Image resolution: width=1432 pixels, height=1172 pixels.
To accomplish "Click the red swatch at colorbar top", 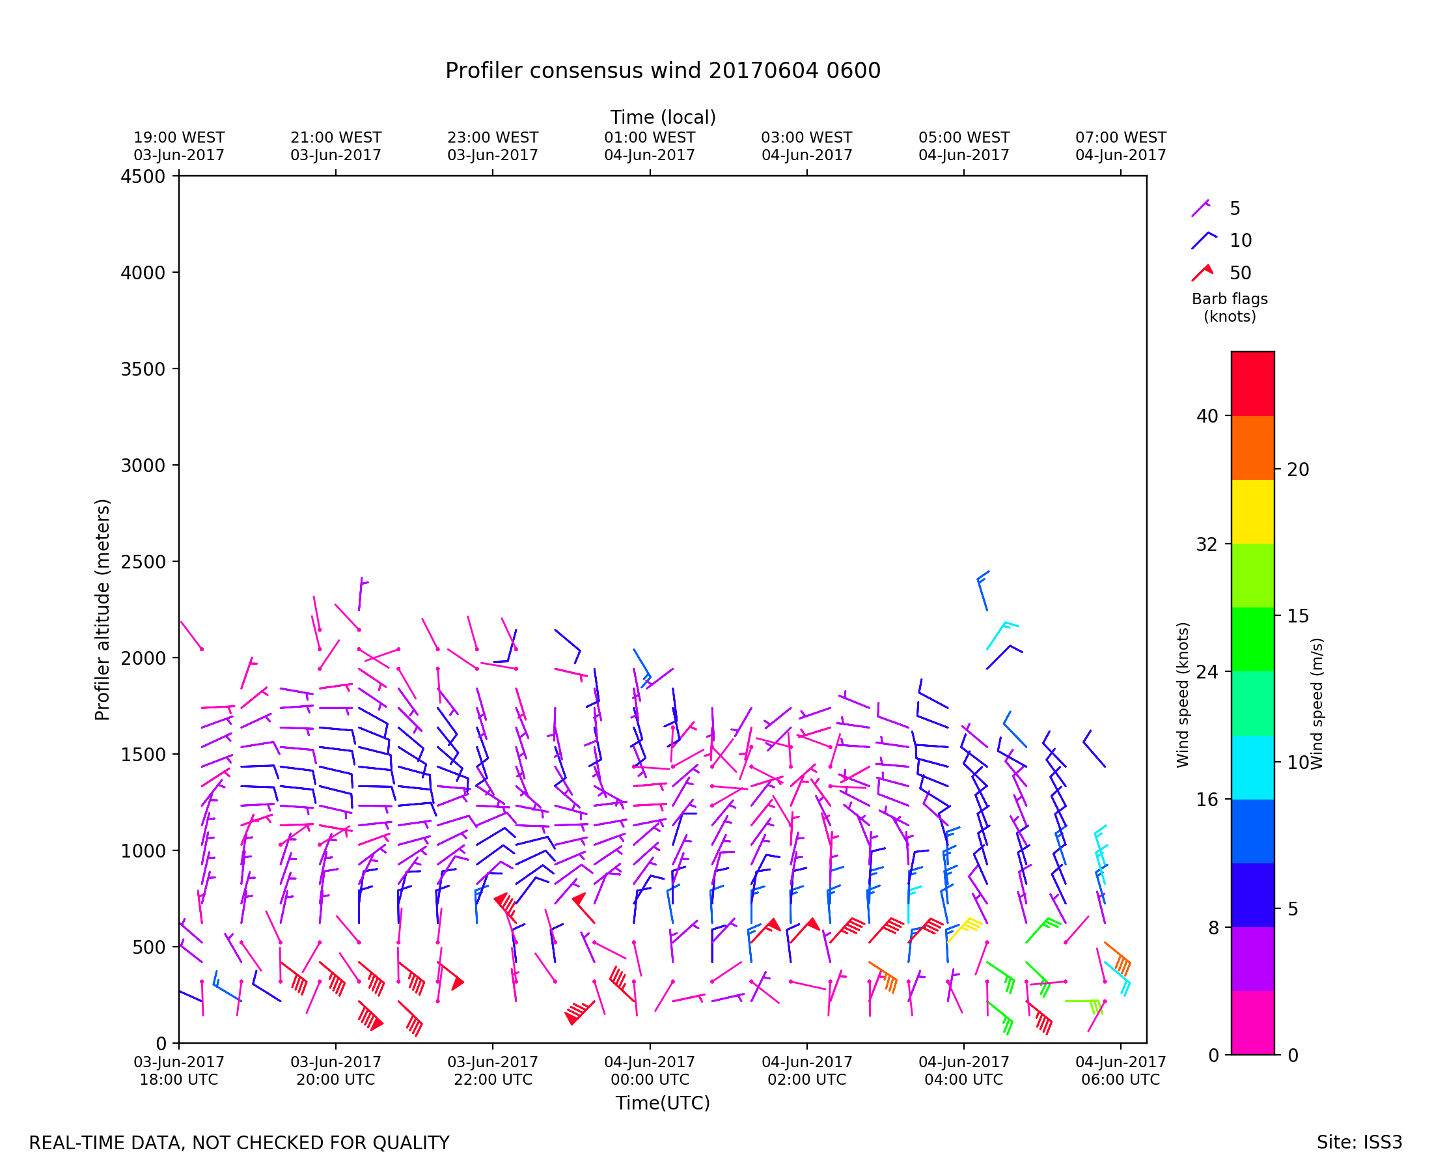I will pyautogui.click(x=1252, y=384).
